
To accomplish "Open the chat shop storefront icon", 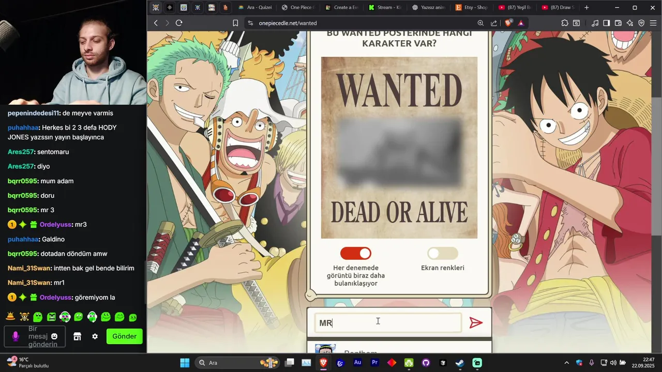I will (x=77, y=336).
